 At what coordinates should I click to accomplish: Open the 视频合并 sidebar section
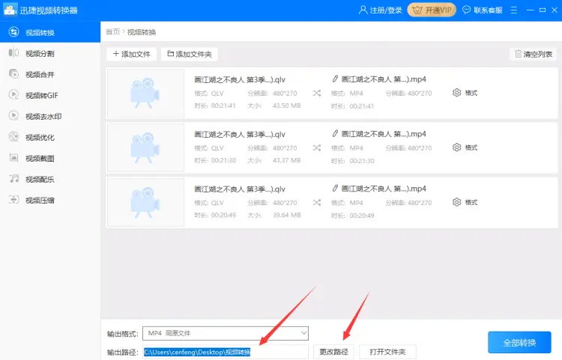tap(50, 74)
